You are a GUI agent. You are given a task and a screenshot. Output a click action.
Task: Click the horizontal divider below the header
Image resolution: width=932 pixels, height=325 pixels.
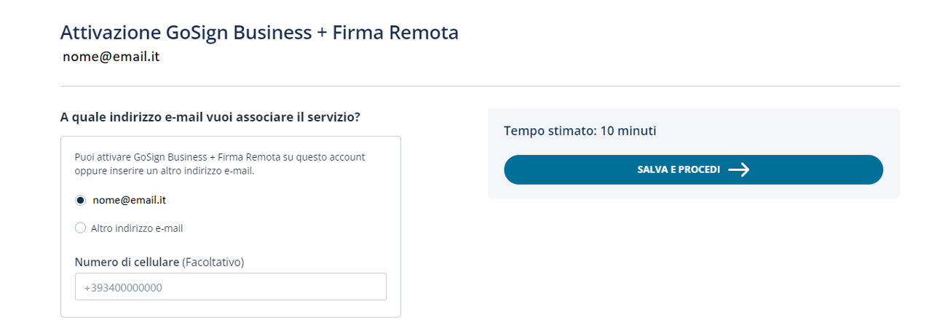tap(480, 86)
